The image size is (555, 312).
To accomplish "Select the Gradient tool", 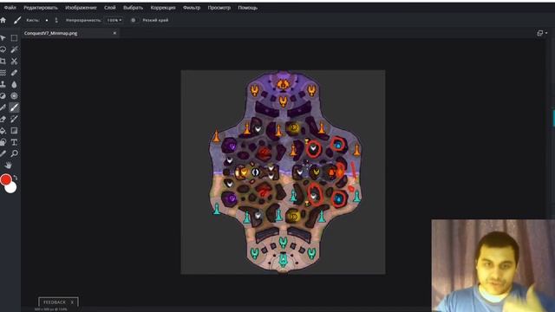I will point(14,131).
